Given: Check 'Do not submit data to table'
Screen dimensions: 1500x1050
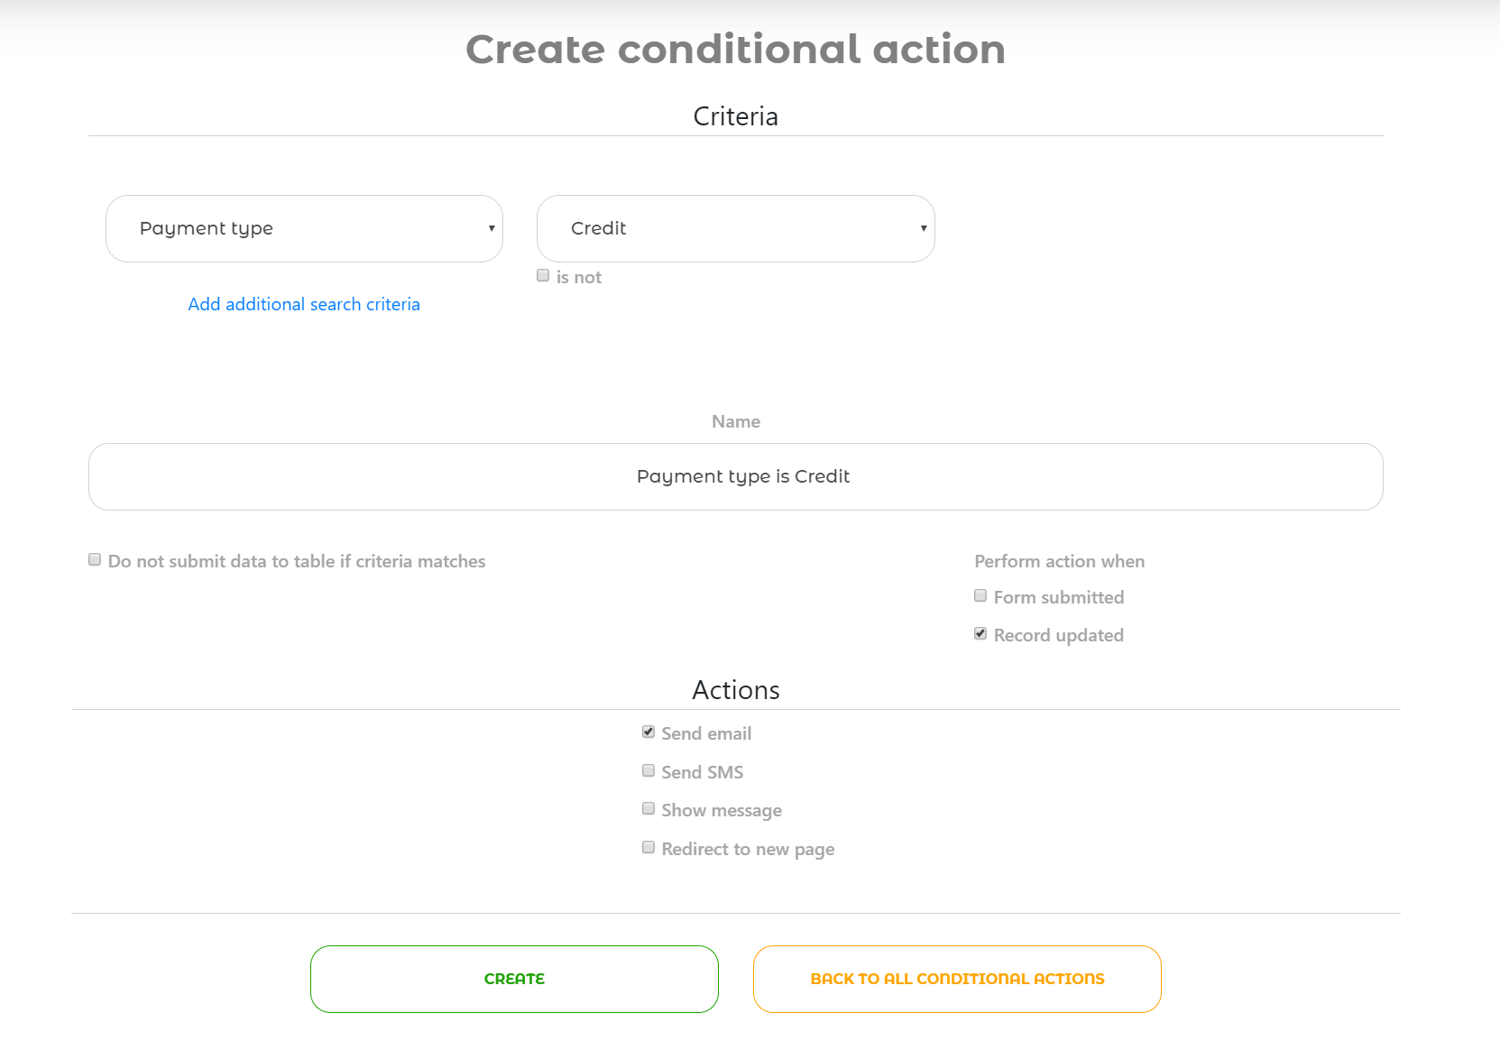Looking at the screenshot, I should (x=95, y=560).
